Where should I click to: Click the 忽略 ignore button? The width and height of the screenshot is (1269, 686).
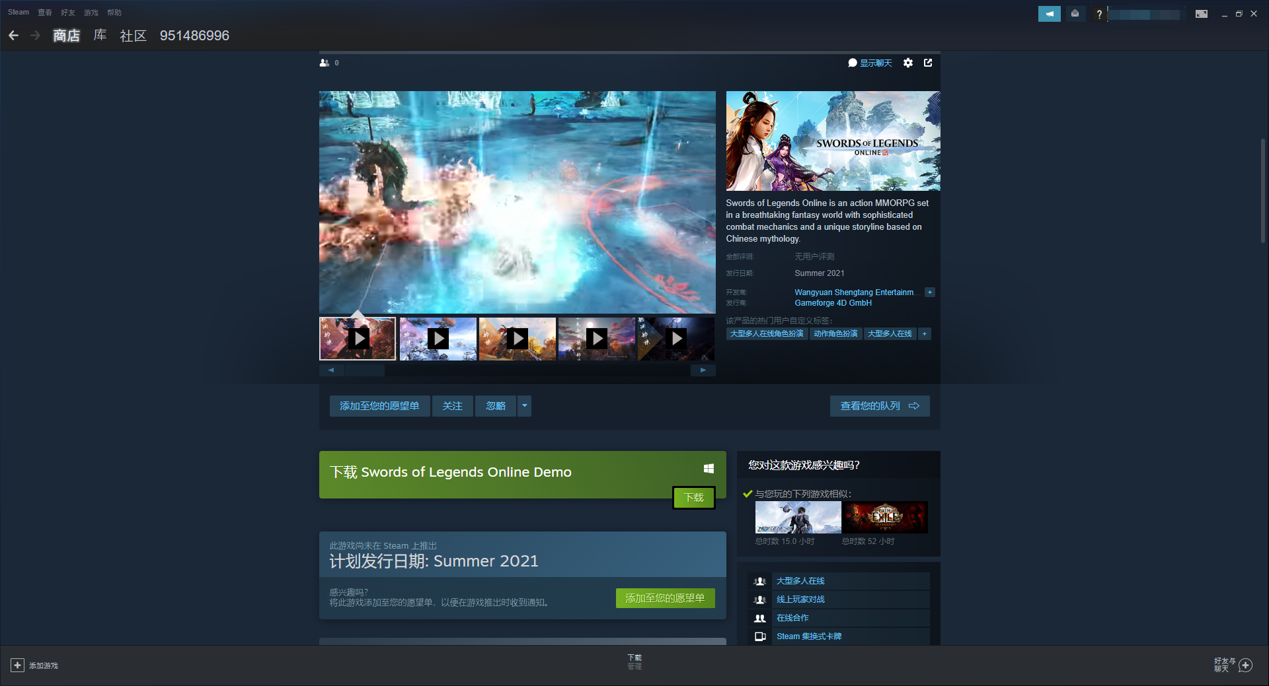coord(496,406)
